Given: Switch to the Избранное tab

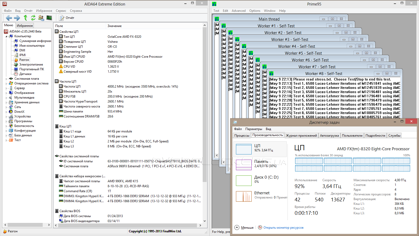Looking at the screenshot, I should click(25, 26).
